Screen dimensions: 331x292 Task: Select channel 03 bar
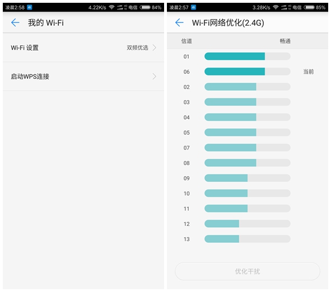[248, 102]
